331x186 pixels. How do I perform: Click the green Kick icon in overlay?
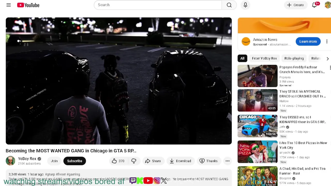(140, 180)
